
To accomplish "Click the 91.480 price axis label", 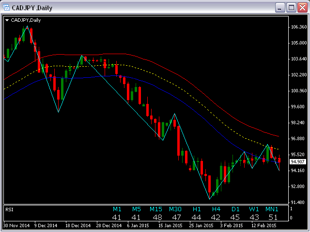I will [299, 203].
